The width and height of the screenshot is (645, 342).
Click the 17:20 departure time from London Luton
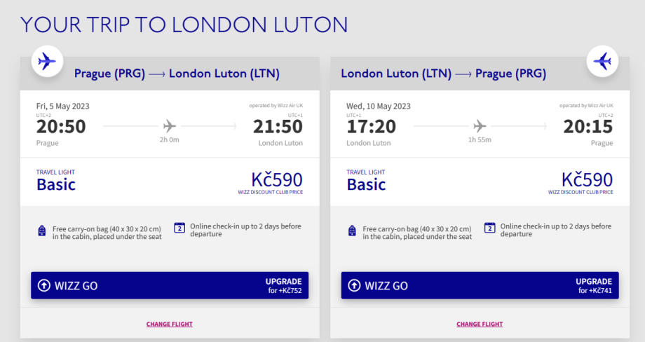pos(371,126)
